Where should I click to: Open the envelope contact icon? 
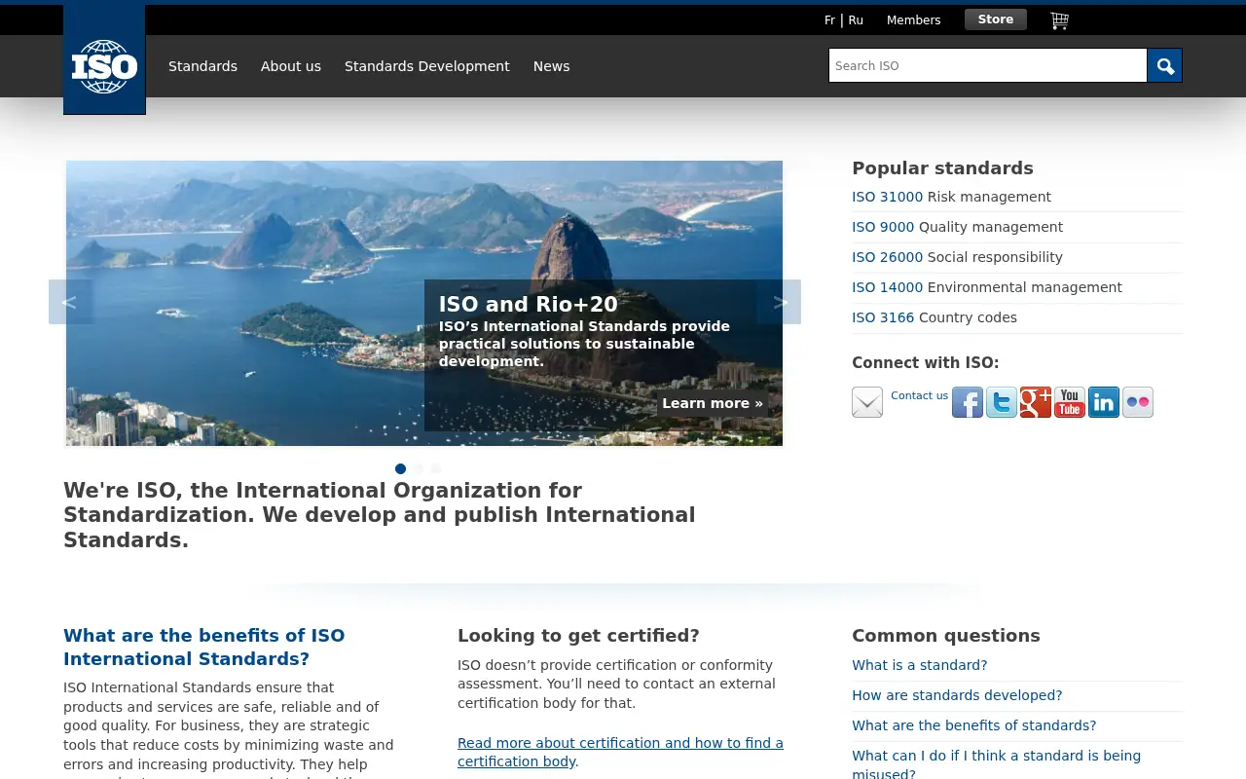point(867,402)
